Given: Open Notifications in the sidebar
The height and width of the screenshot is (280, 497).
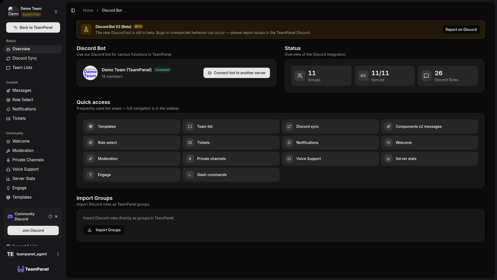Looking at the screenshot, I should tap(33, 109).
